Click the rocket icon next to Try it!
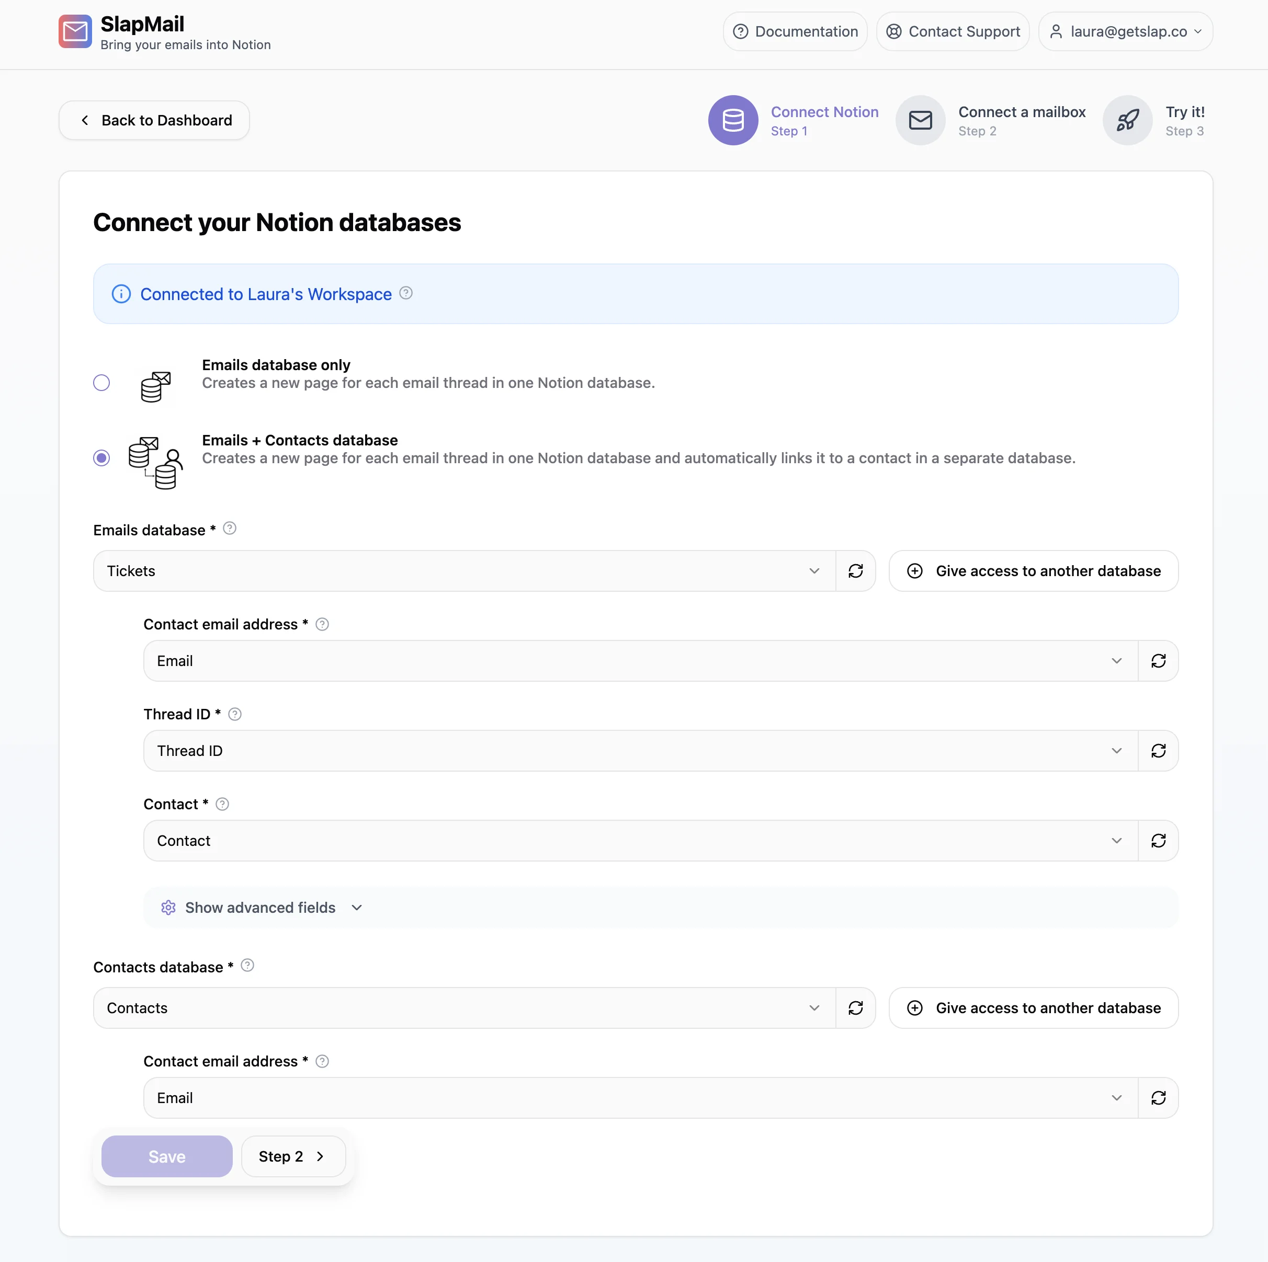This screenshot has width=1268, height=1262. pyautogui.click(x=1127, y=120)
